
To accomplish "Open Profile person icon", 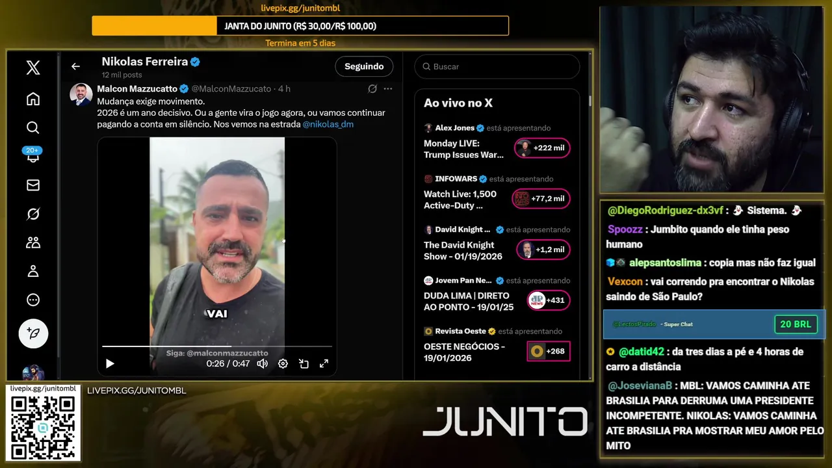I will 33,271.
